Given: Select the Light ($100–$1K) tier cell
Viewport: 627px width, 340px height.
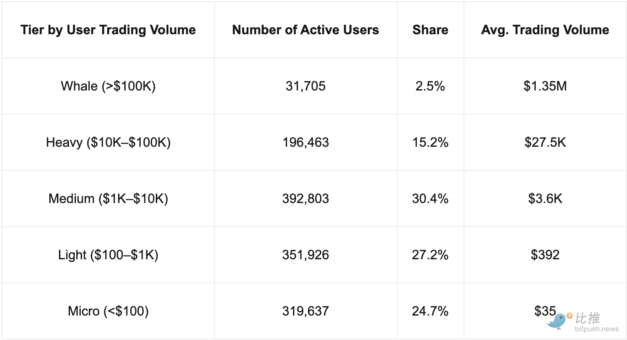Looking at the screenshot, I should pyautogui.click(x=108, y=255).
